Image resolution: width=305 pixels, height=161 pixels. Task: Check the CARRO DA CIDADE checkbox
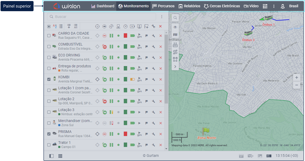point(49,36)
